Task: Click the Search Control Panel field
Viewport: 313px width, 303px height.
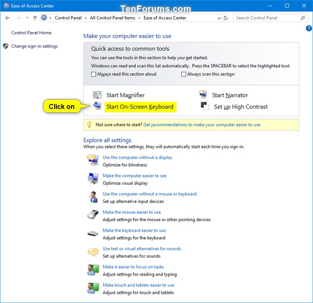Action: coord(270,18)
